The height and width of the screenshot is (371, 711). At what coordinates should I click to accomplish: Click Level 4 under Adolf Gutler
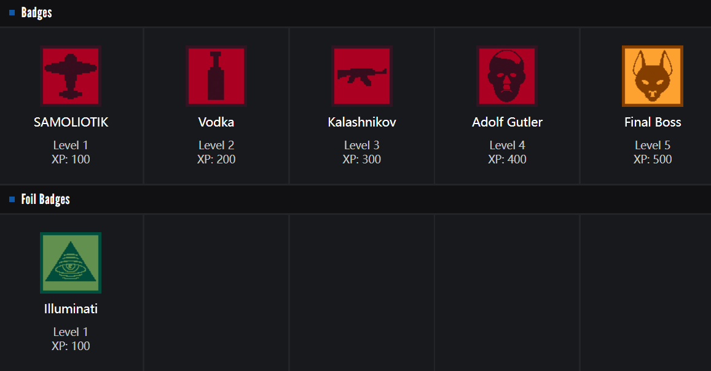[507, 146]
